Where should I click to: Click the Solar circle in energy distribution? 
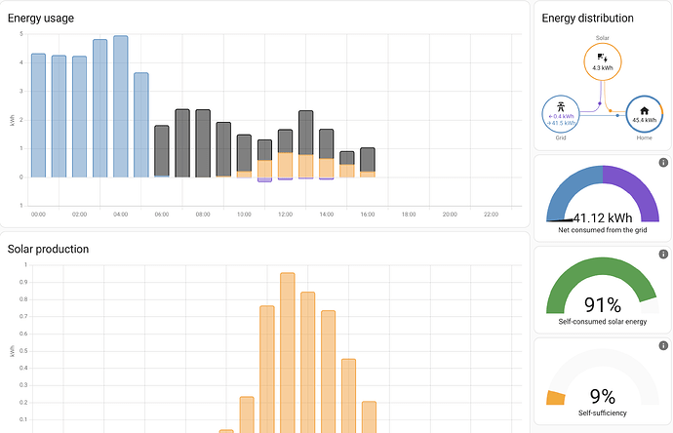(602, 60)
